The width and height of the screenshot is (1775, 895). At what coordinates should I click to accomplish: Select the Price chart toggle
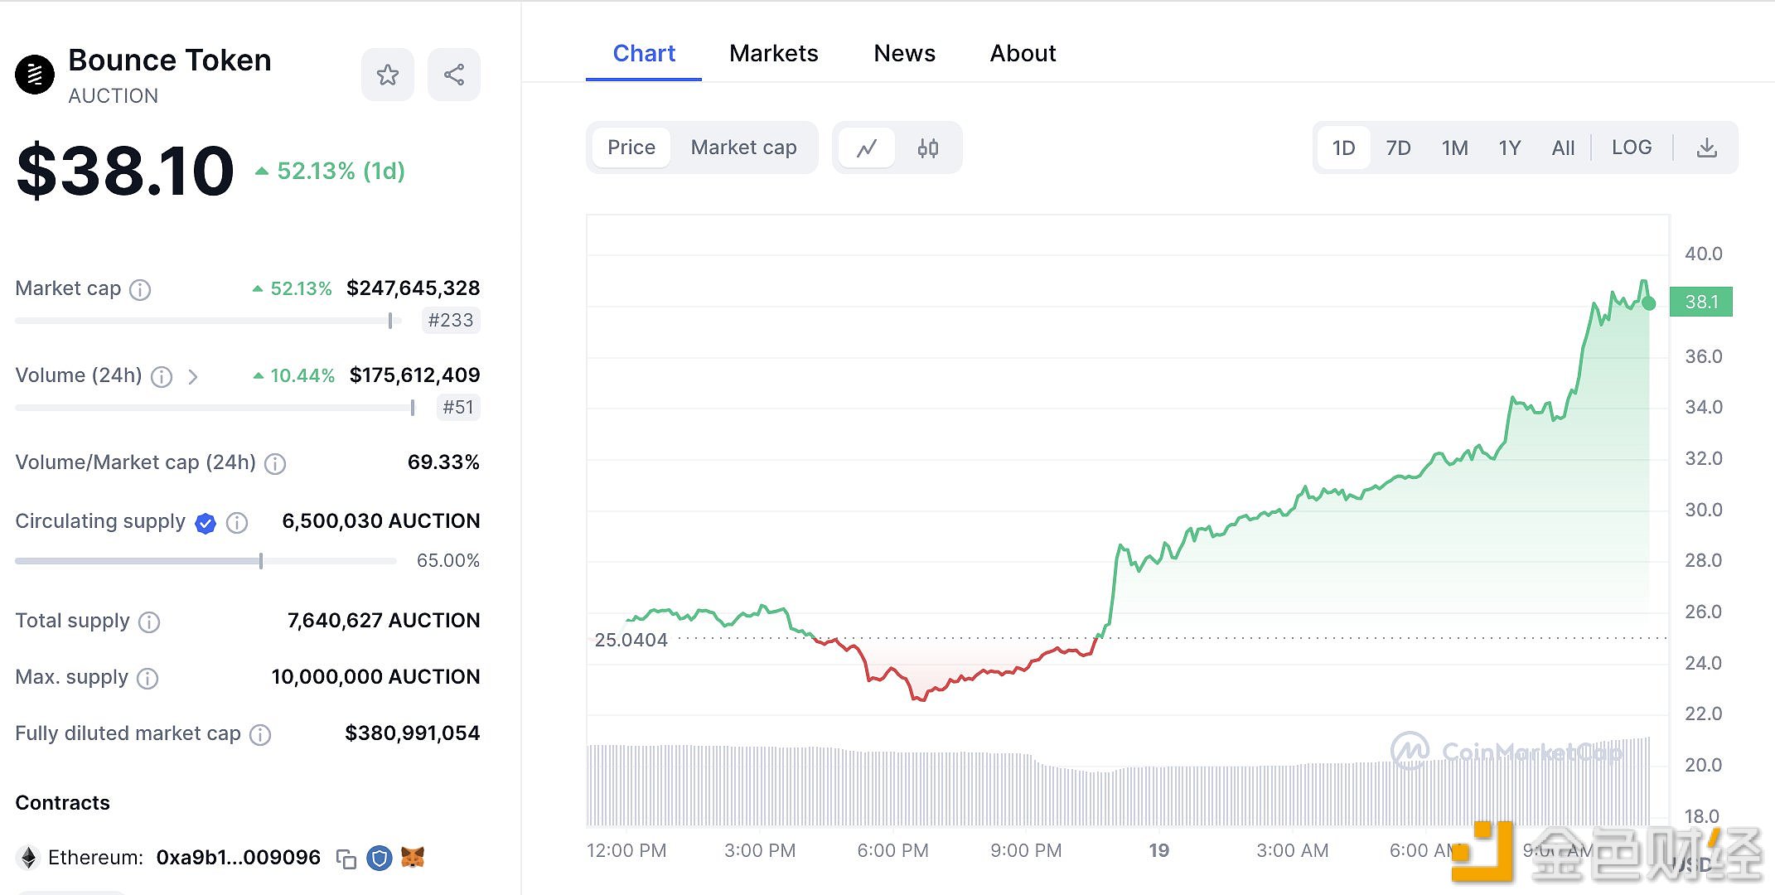point(631,148)
